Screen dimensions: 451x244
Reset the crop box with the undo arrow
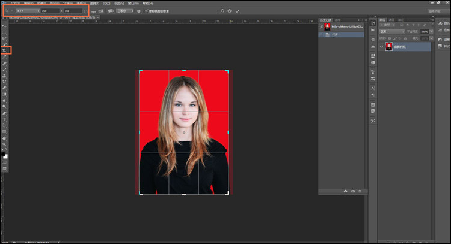(222, 11)
